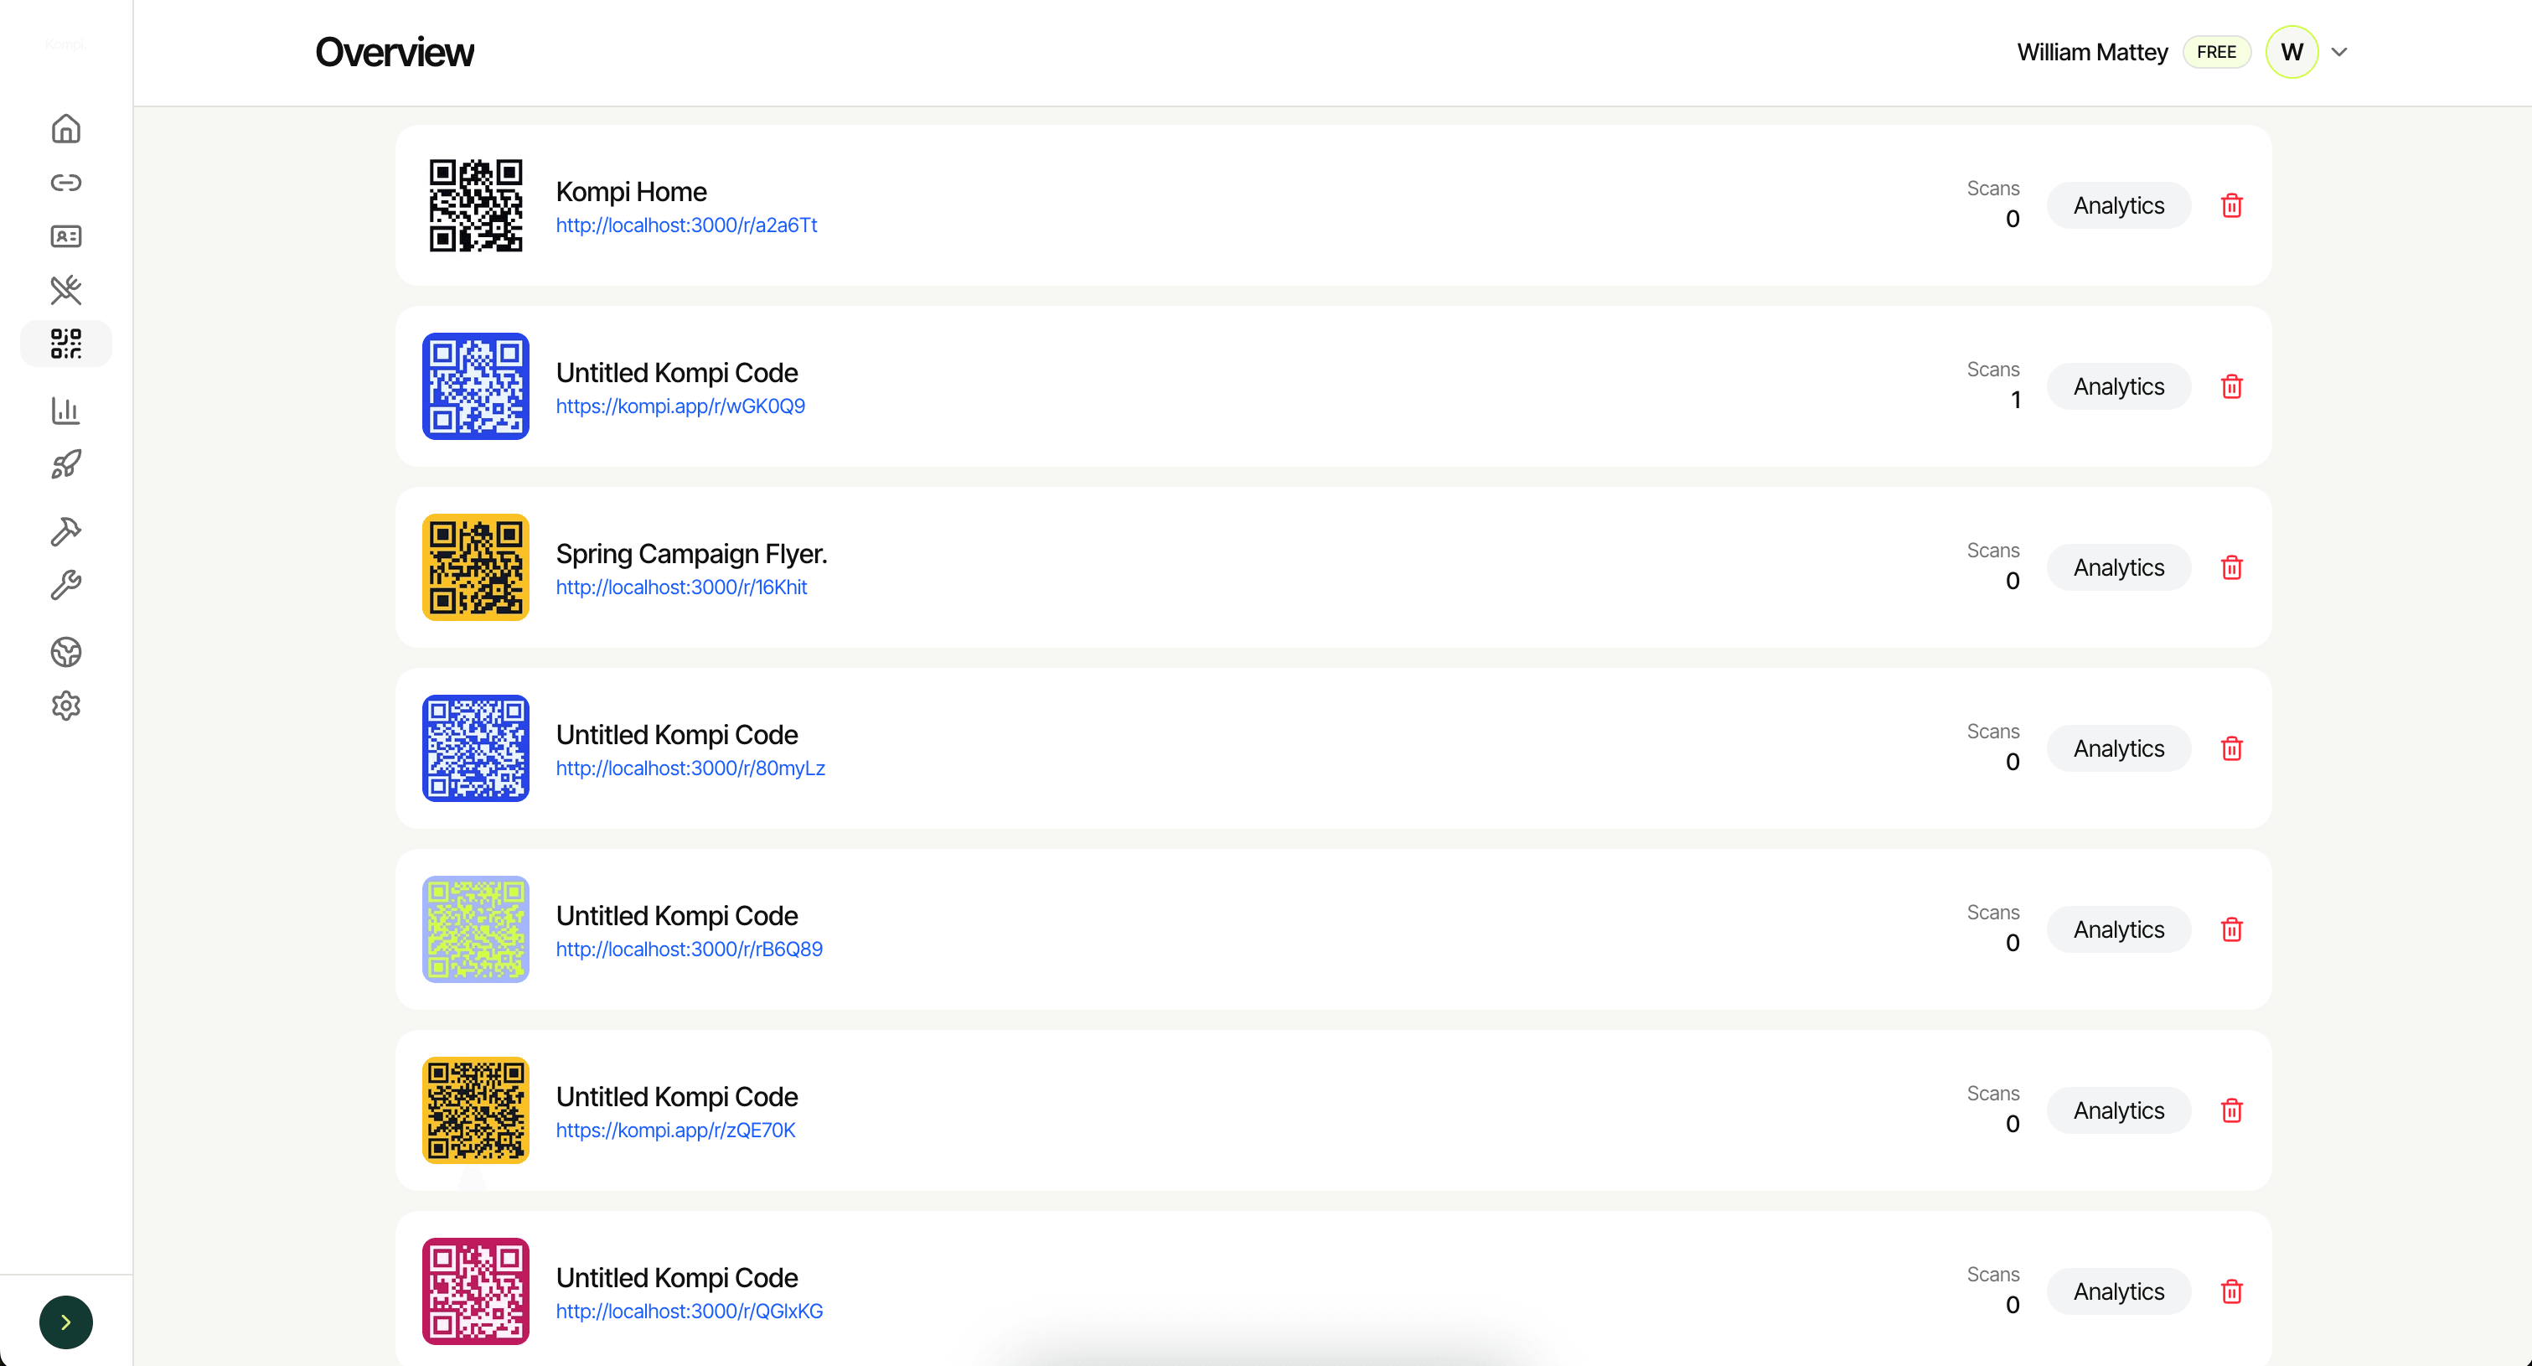Open the W profile avatar menu
2532x1366 pixels.
2292,52
